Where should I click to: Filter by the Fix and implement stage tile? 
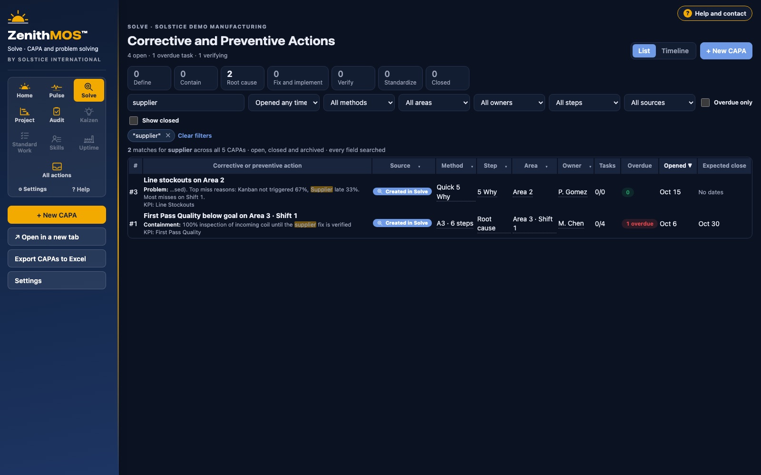298,78
